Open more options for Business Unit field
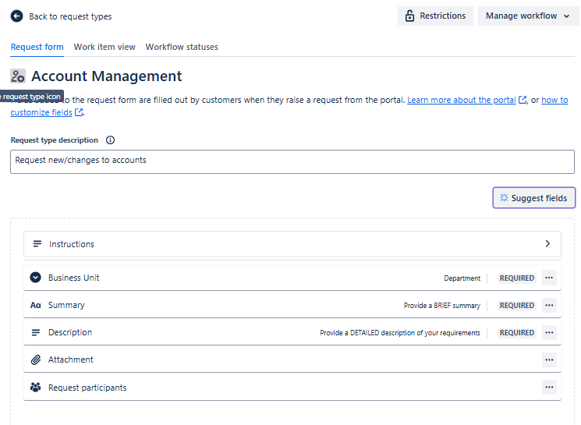Screen dimensions: 581x425 pos(549,278)
